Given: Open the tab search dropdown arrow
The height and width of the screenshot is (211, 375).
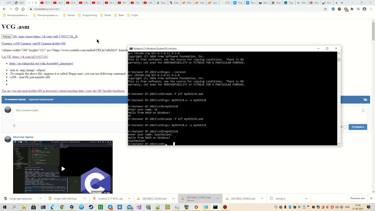Looking at the screenshot, I should point(342,3).
